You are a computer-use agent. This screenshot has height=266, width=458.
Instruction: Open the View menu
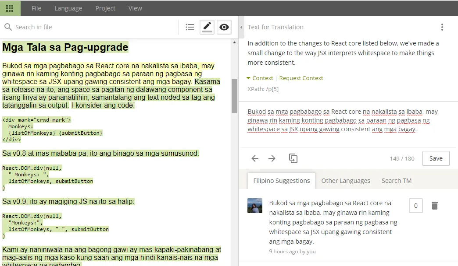pyautogui.click(x=135, y=8)
